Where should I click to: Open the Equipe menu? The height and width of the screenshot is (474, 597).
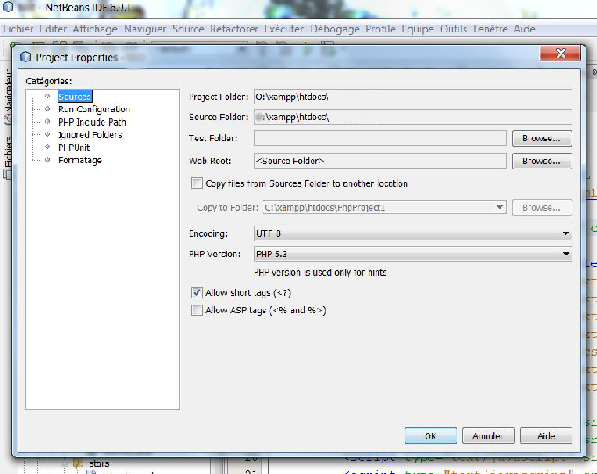(x=417, y=29)
